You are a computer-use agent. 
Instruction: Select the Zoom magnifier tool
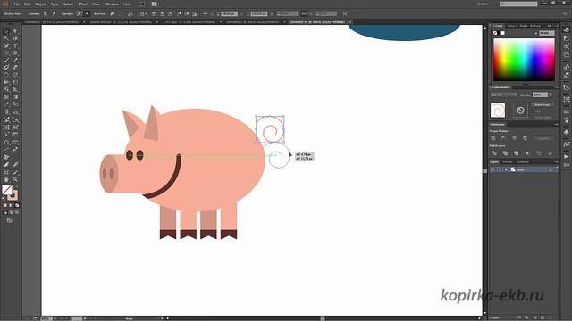click(x=15, y=179)
